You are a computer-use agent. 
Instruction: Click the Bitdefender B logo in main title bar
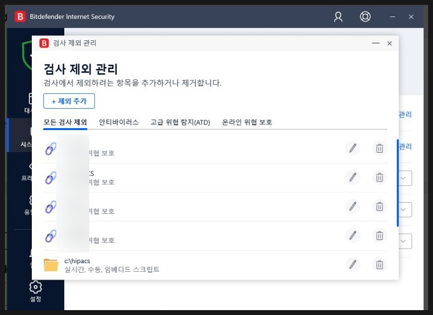(20, 16)
